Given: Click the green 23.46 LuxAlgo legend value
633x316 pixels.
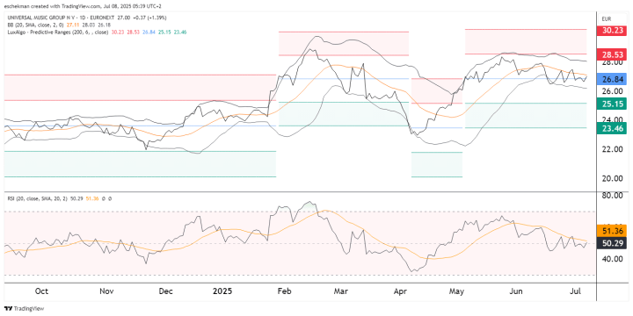Looking at the screenshot, I should [x=180, y=32].
